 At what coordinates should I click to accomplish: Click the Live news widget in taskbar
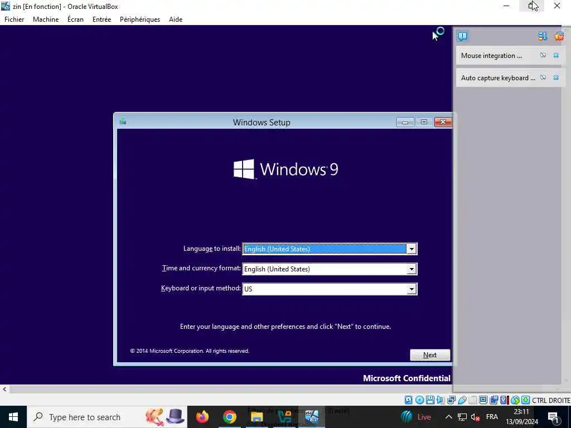(x=416, y=417)
